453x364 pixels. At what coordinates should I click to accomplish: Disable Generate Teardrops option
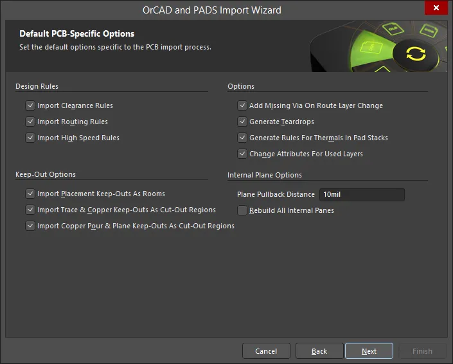pyautogui.click(x=242, y=122)
